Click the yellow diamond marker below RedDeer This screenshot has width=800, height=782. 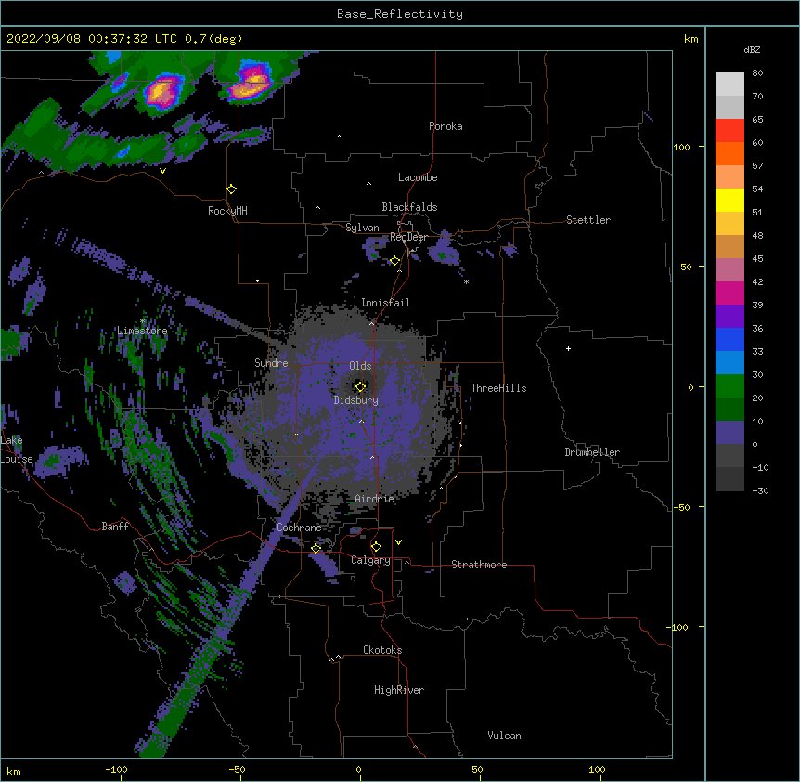[394, 261]
